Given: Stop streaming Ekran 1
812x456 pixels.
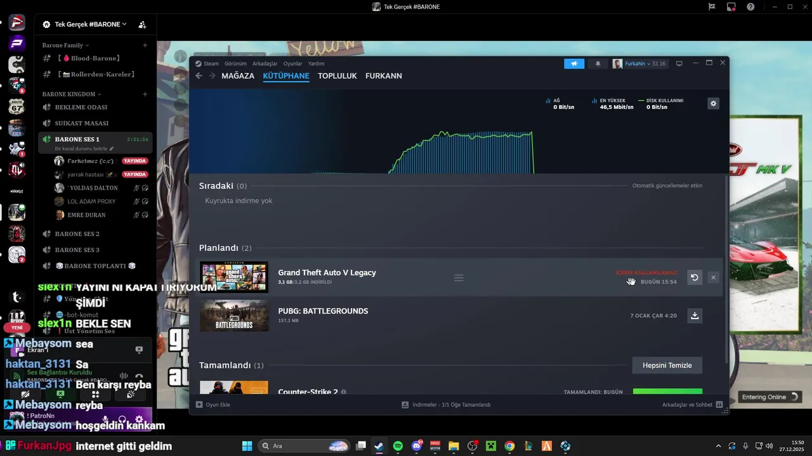Looking at the screenshot, I should pyautogui.click(x=139, y=350).
